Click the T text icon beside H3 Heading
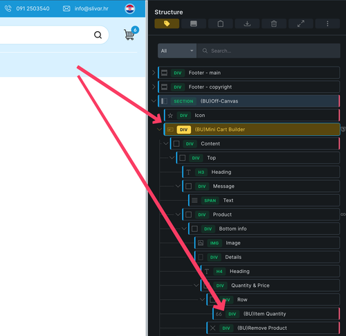Screen dimensions: 346x336 click(x=188, y=173)
